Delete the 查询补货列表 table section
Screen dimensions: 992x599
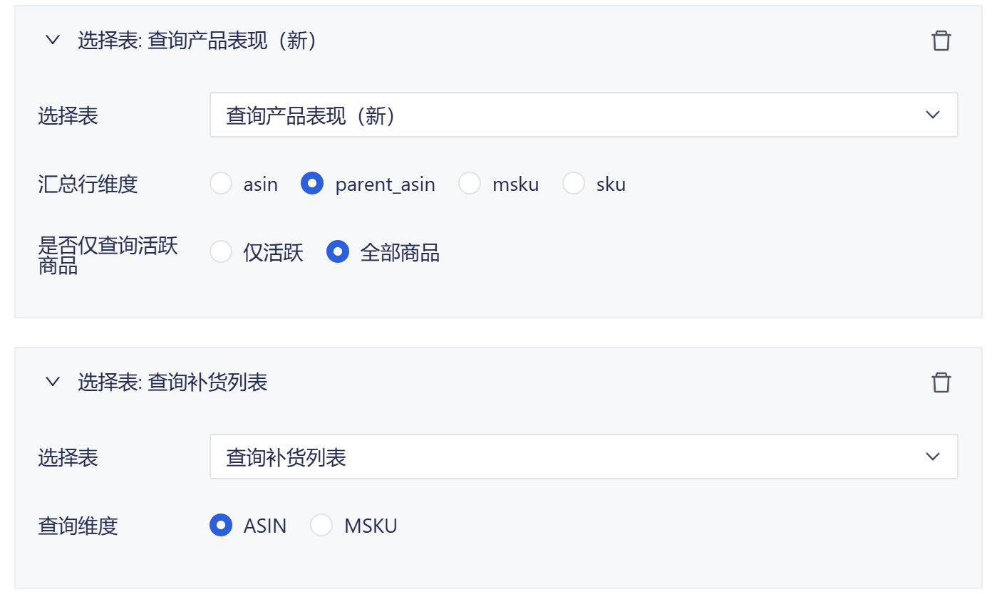click(941, 382)
